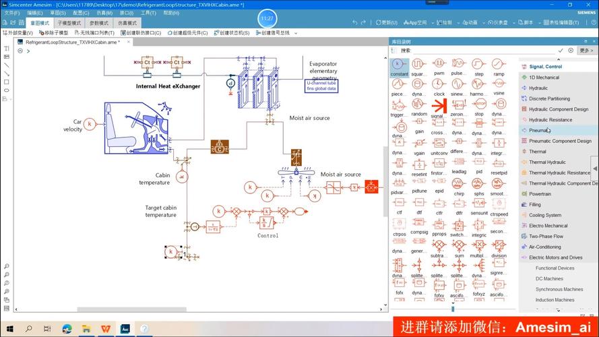Screen dimensions: 599x337
Task: Expand the breadcrumb arrow above sketch
Action: (28, 51)
